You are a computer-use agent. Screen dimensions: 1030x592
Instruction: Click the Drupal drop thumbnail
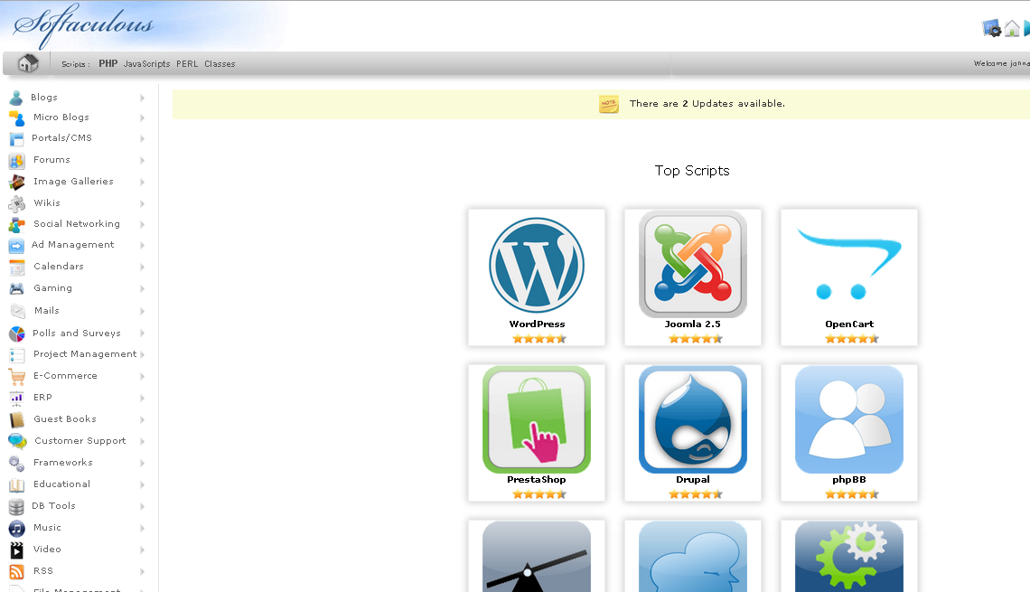click(692, 419)
